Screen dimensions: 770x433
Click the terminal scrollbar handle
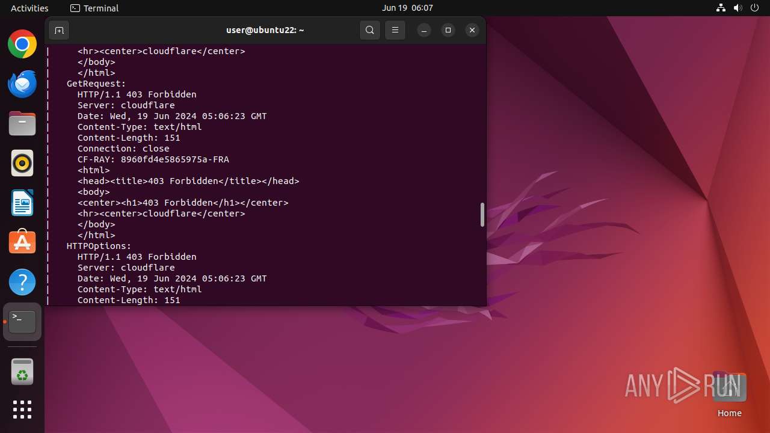[x=482, y=215]
